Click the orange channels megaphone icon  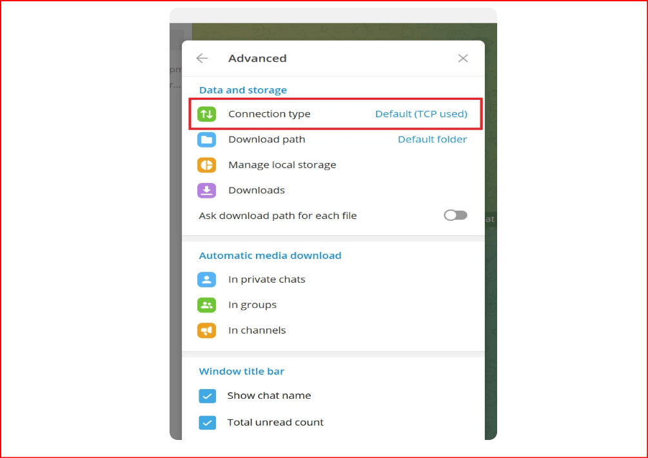click(x=206, y=330)
